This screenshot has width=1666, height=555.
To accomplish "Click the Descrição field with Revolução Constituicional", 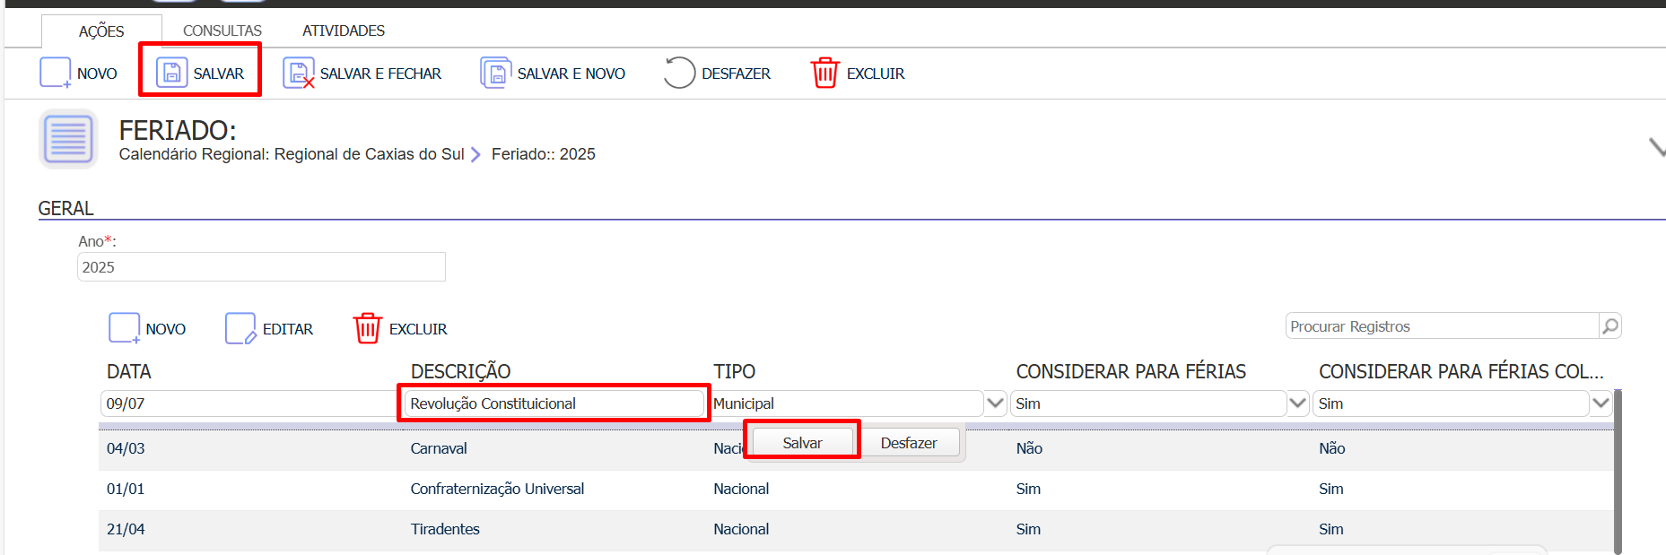I will [x=554, y=403].
